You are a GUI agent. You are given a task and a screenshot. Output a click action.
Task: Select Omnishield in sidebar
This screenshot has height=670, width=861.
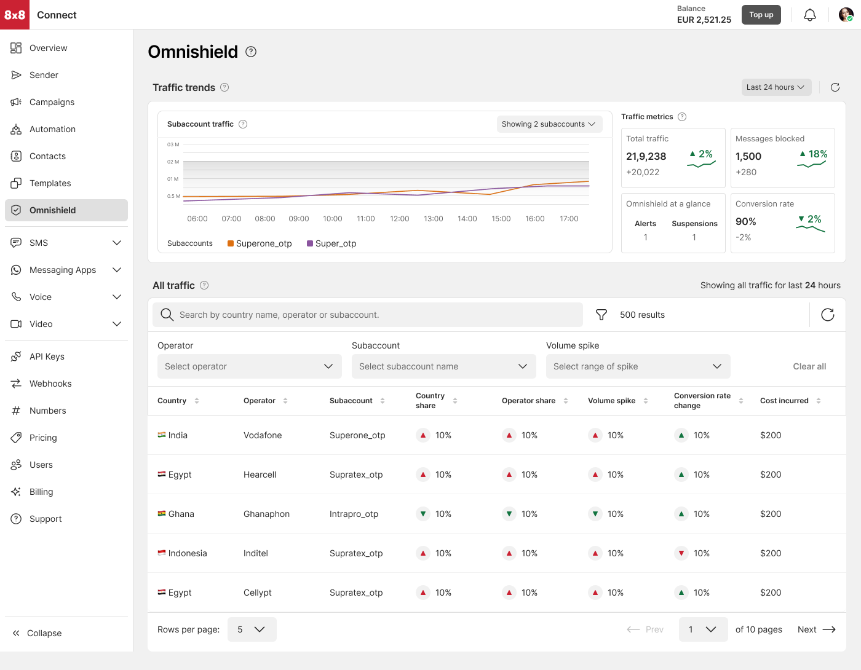click(66, 210)
